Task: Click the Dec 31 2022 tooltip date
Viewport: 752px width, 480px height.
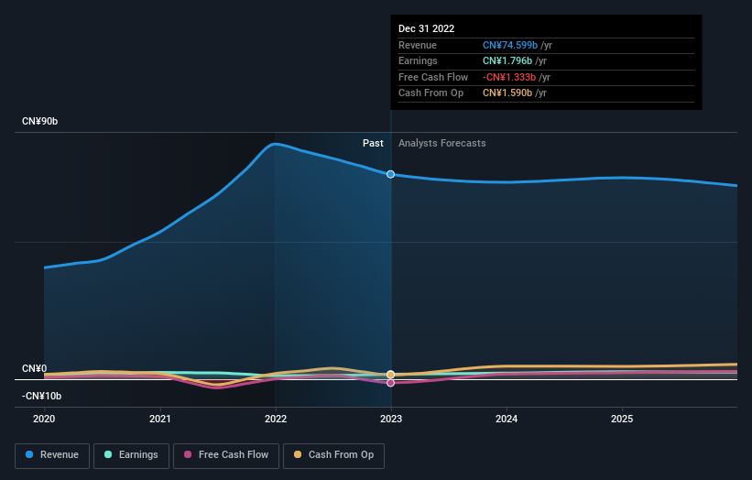Action: (426, 28)
